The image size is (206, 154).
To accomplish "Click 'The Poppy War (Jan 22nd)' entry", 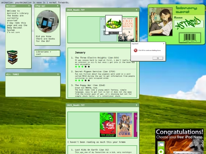I will [x=90, y=85].
